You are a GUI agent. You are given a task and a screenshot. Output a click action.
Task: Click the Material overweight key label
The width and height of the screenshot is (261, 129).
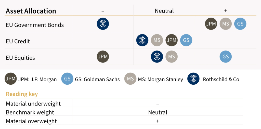click(x=31, y=121)
